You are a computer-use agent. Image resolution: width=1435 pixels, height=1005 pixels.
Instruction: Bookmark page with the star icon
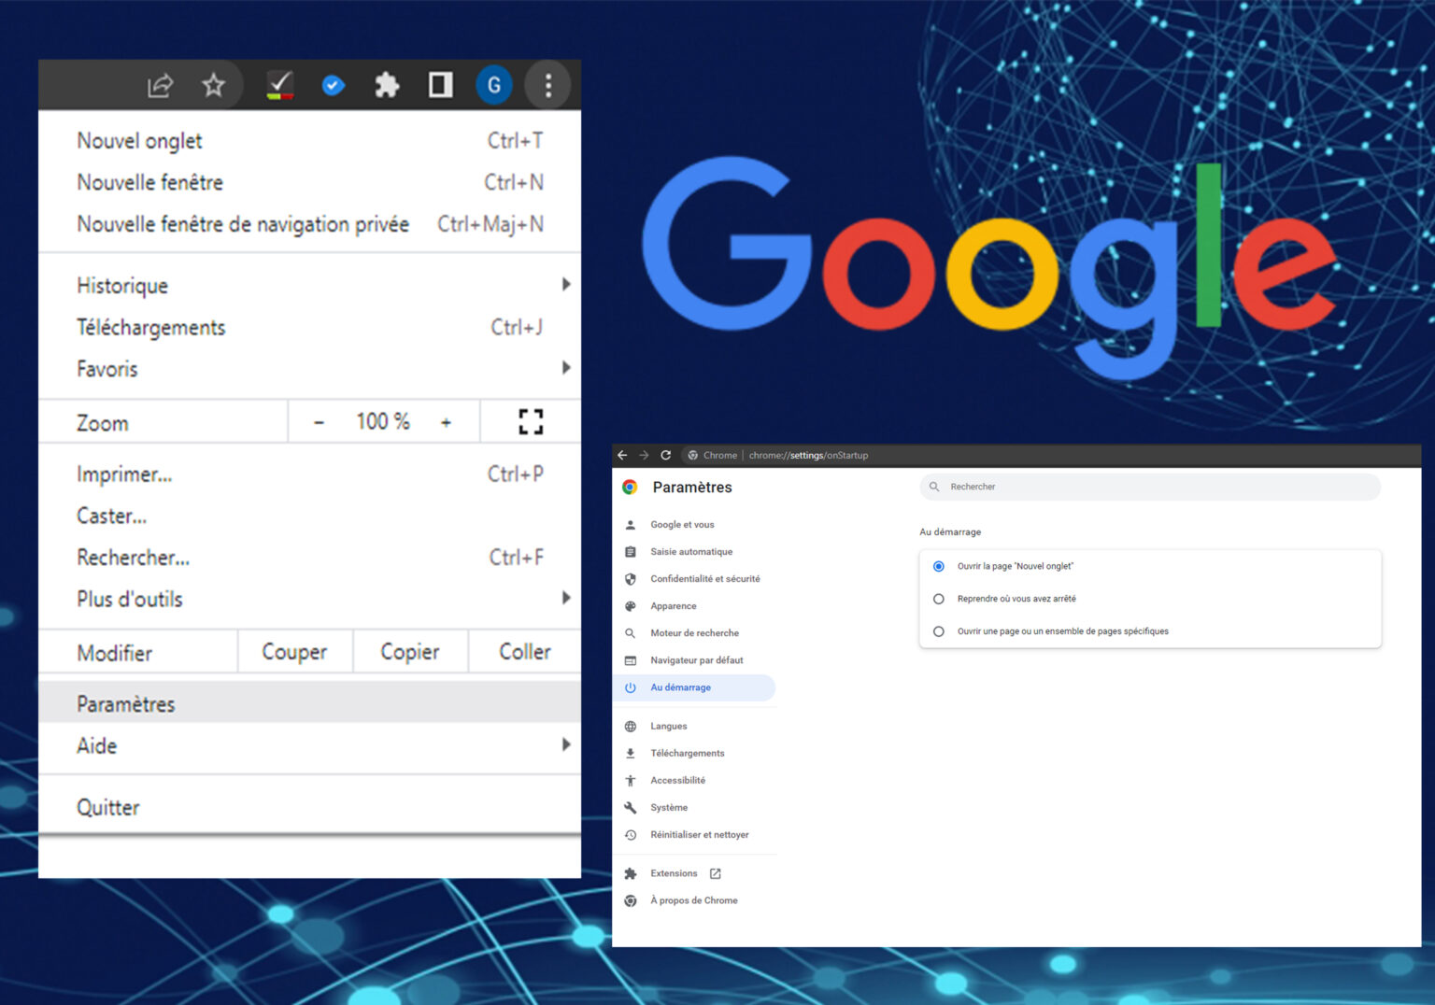coord(214,86)
